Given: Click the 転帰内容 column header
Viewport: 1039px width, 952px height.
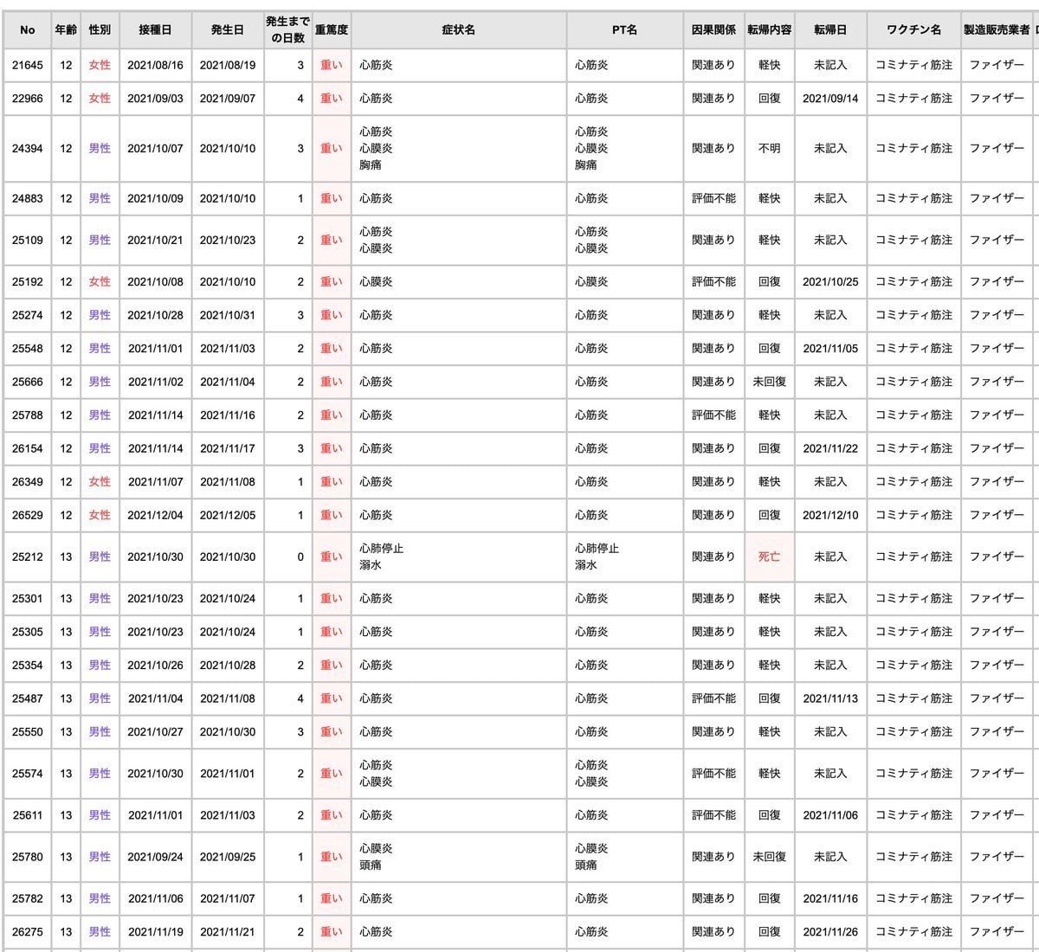Looking at the screenshot, I should (x=770, y=30).
